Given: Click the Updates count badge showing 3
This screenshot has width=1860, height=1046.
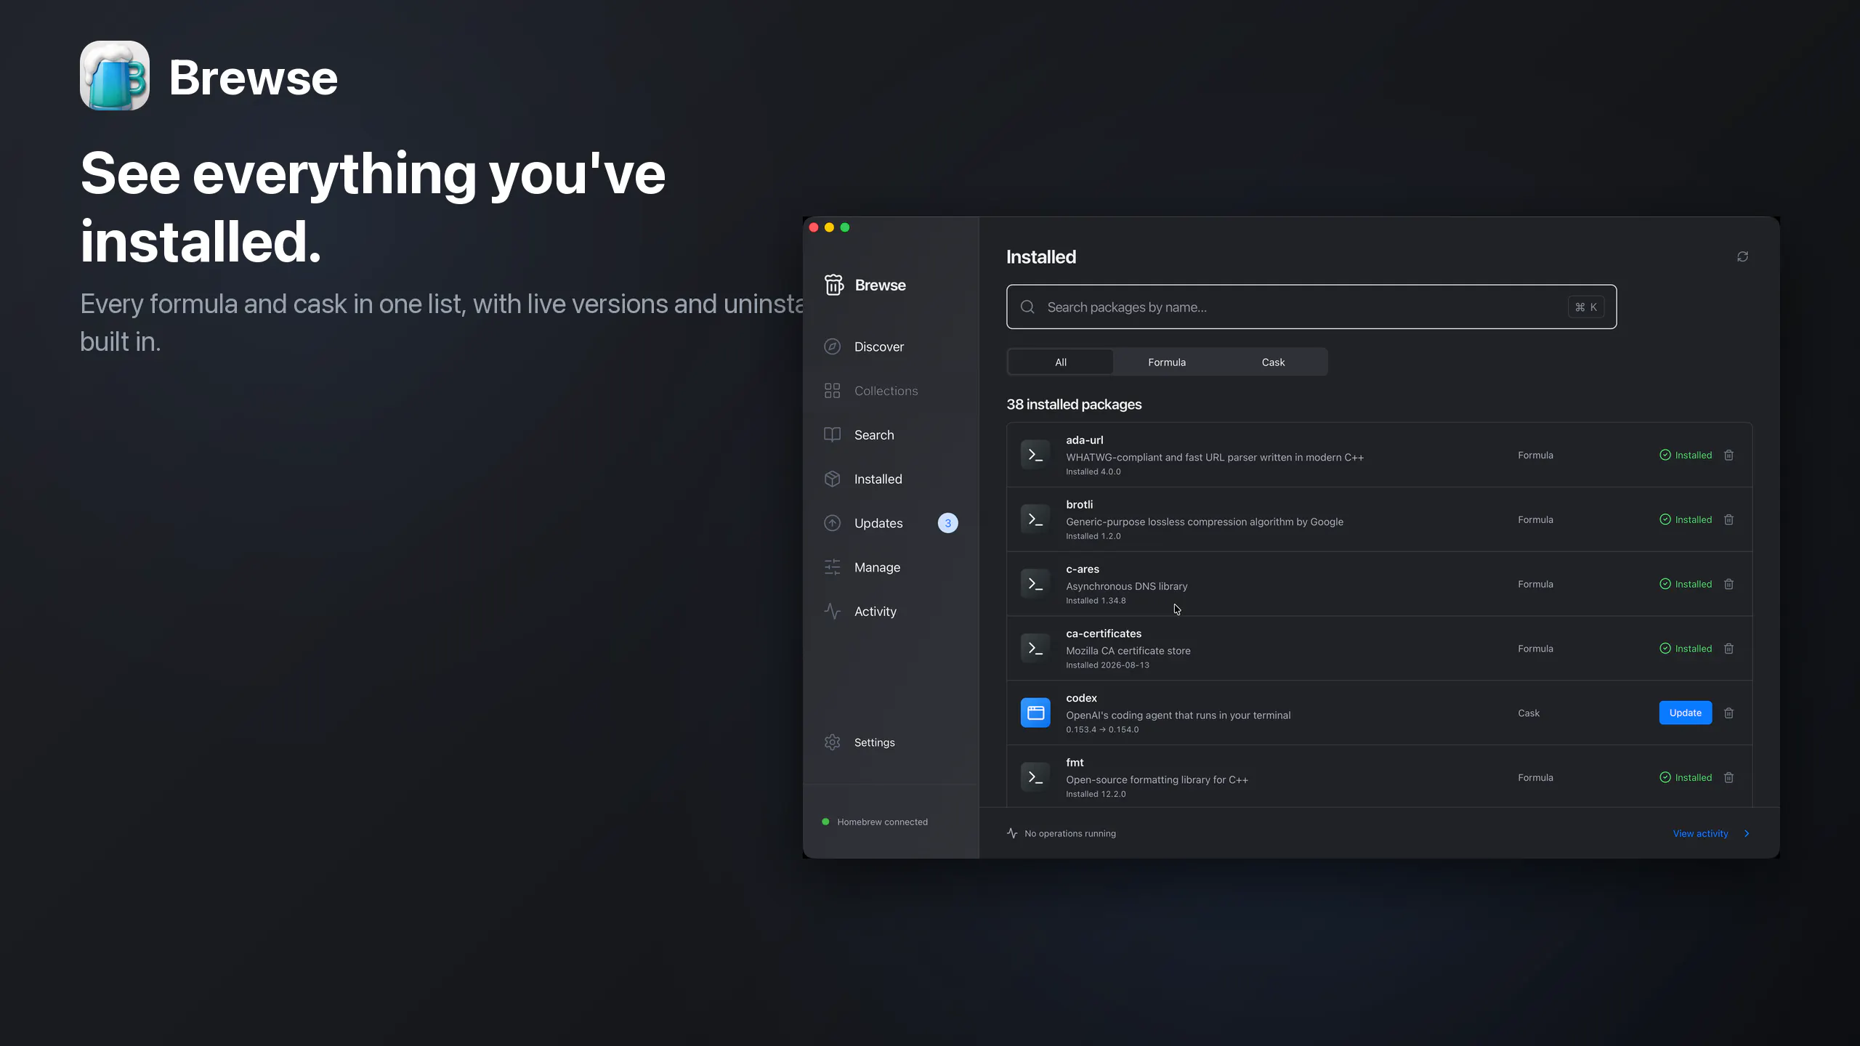Looking at the screenshot, I should click(x=947, y=523).
